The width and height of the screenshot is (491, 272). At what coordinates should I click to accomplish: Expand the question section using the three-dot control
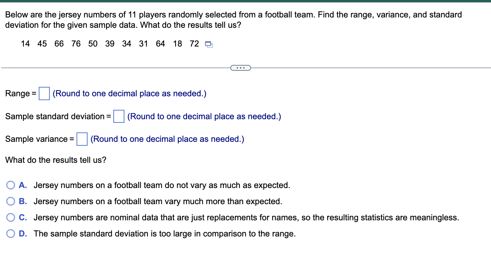click(x=241, y=68)
